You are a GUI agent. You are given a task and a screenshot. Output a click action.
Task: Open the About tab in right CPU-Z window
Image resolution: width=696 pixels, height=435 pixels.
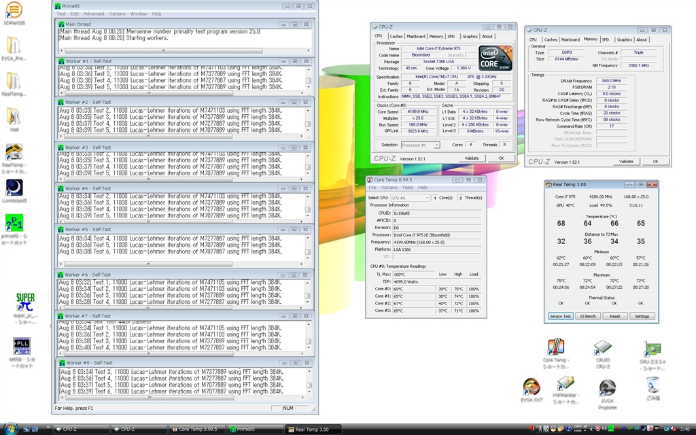click(642, 39)
